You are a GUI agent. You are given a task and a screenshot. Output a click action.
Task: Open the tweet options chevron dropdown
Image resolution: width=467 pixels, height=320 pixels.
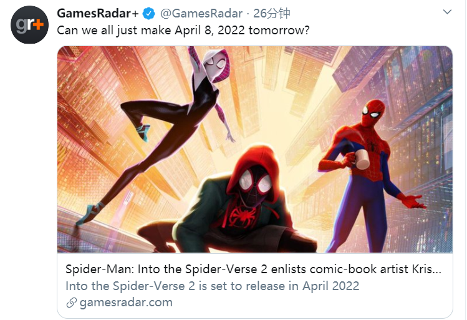[447, 12]
